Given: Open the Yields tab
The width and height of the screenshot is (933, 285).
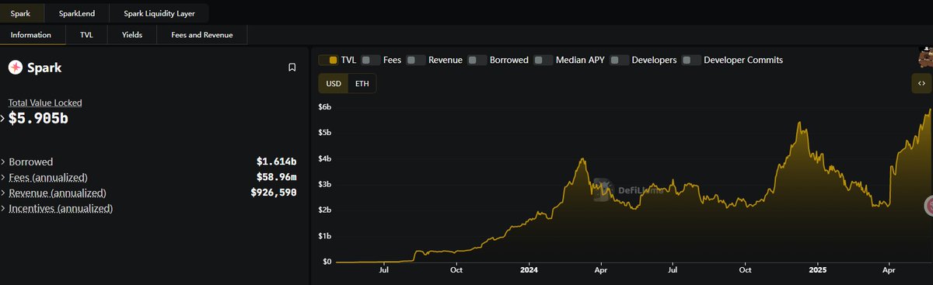Looking at the screenshot, I should pos(132,35).
